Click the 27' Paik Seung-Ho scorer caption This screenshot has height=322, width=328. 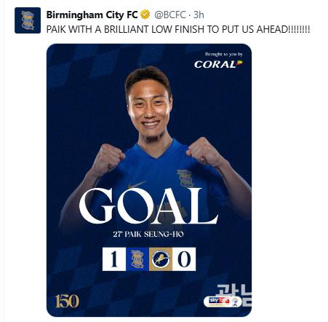click(x=148, y=235)
